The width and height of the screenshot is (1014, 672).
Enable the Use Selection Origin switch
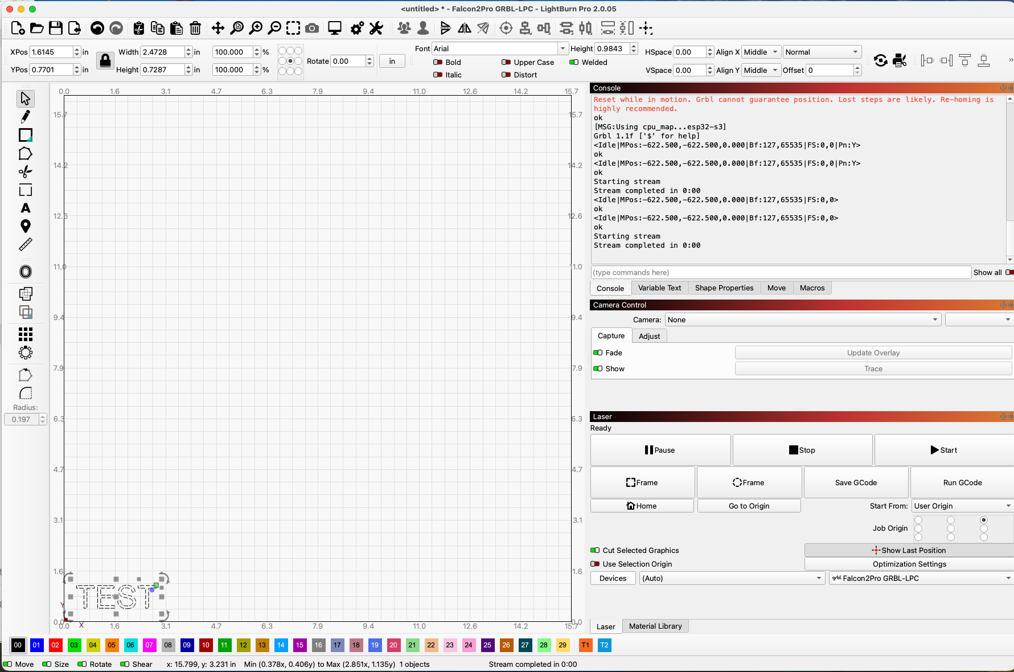tap(596, 564)
